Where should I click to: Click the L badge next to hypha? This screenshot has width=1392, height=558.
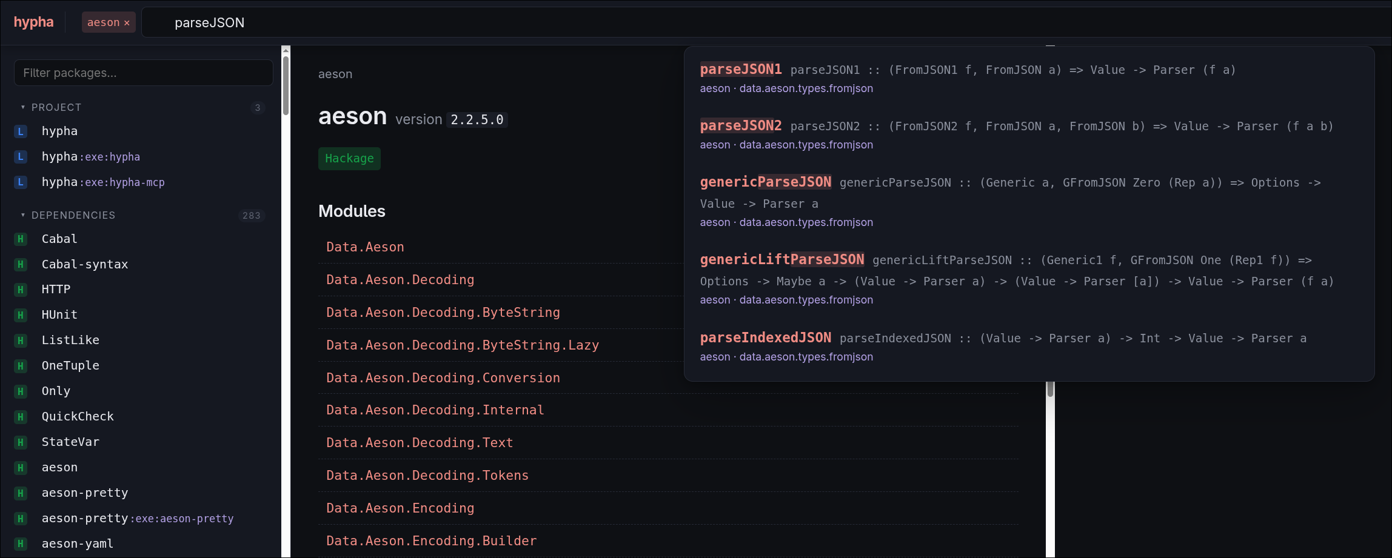pos(21,131)
